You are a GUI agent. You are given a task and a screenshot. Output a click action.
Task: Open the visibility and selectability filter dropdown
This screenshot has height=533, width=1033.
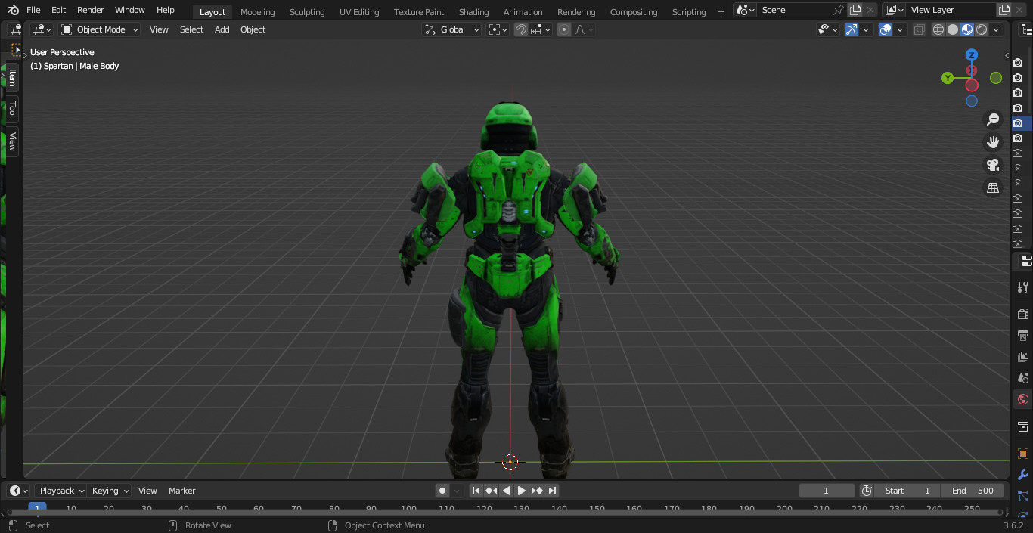point(829,29)
